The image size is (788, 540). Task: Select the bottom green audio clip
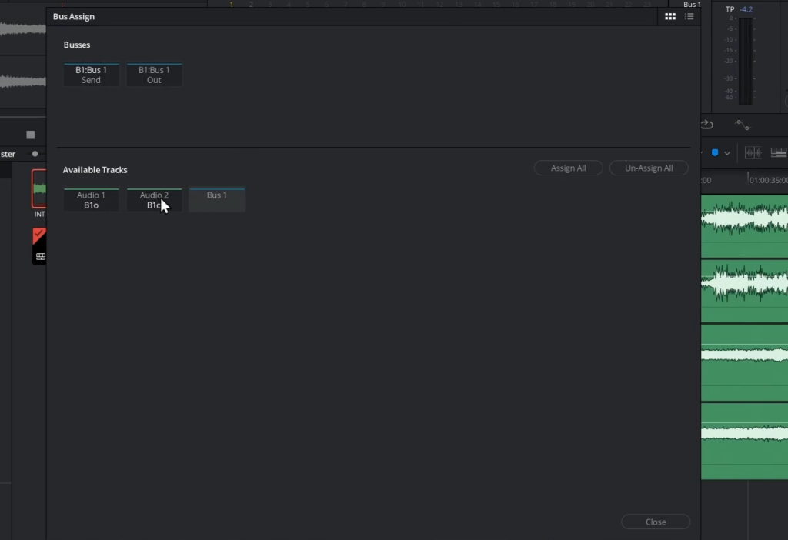[x=744, y=441]
